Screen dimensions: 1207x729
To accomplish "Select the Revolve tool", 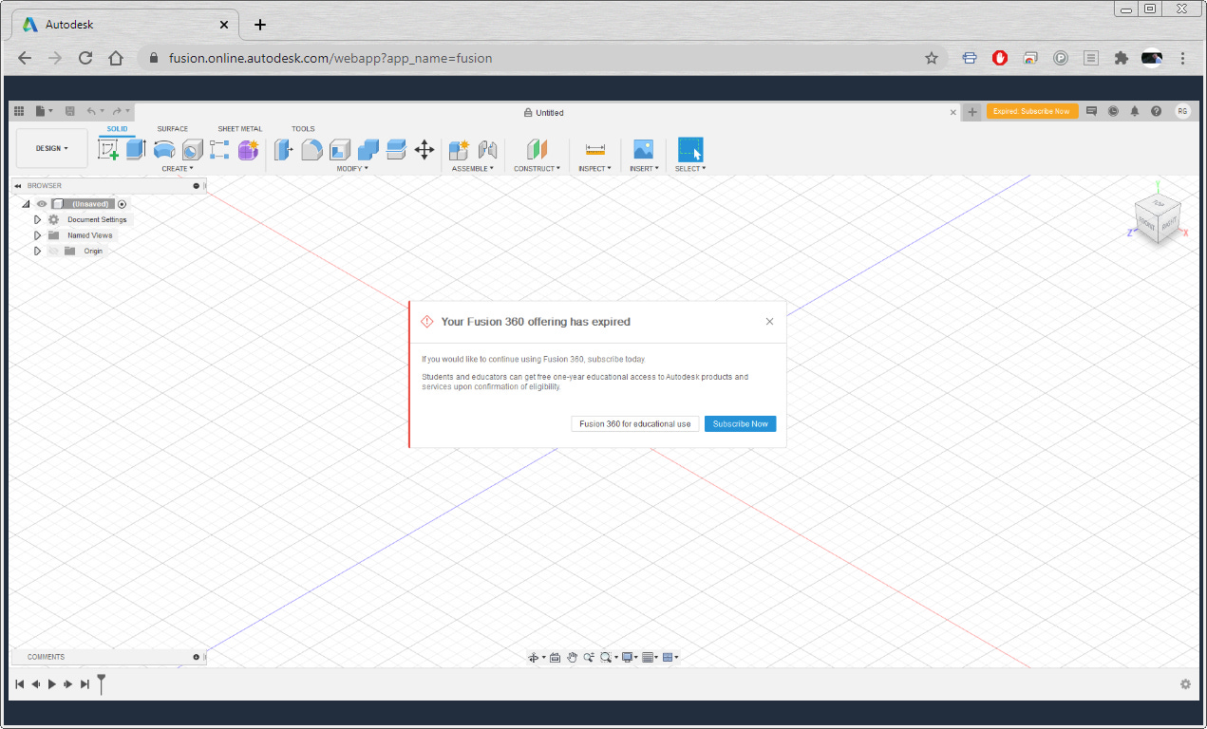I will (x=164, y=150).
